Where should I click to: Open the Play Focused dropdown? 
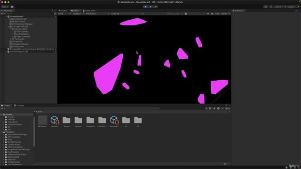point(174,14)
